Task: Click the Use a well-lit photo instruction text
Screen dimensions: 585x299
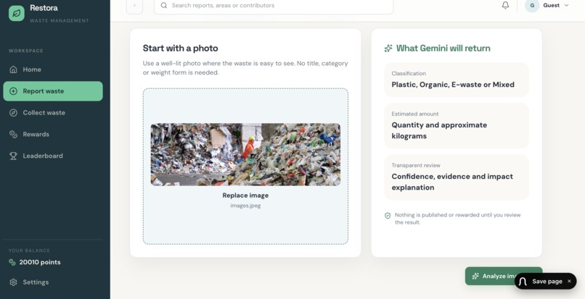Action: 245,68
